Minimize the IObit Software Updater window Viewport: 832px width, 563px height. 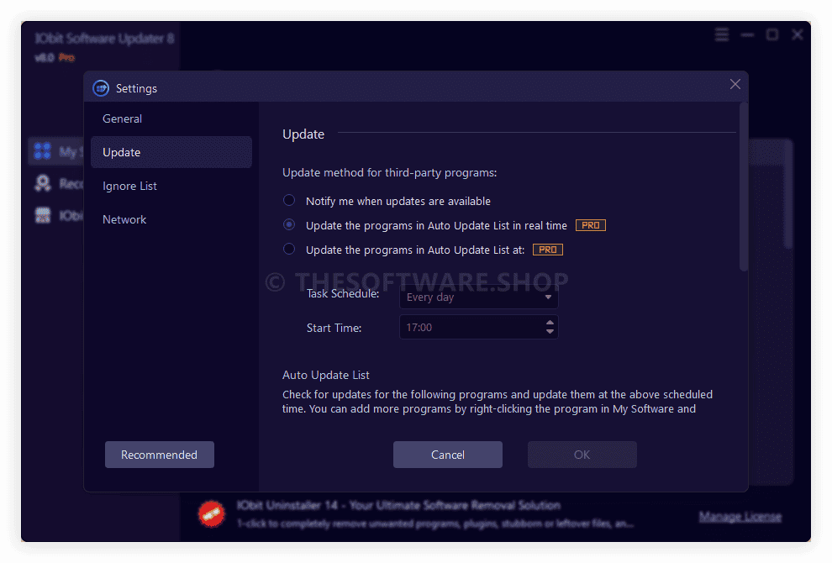(x=747, y=35)
